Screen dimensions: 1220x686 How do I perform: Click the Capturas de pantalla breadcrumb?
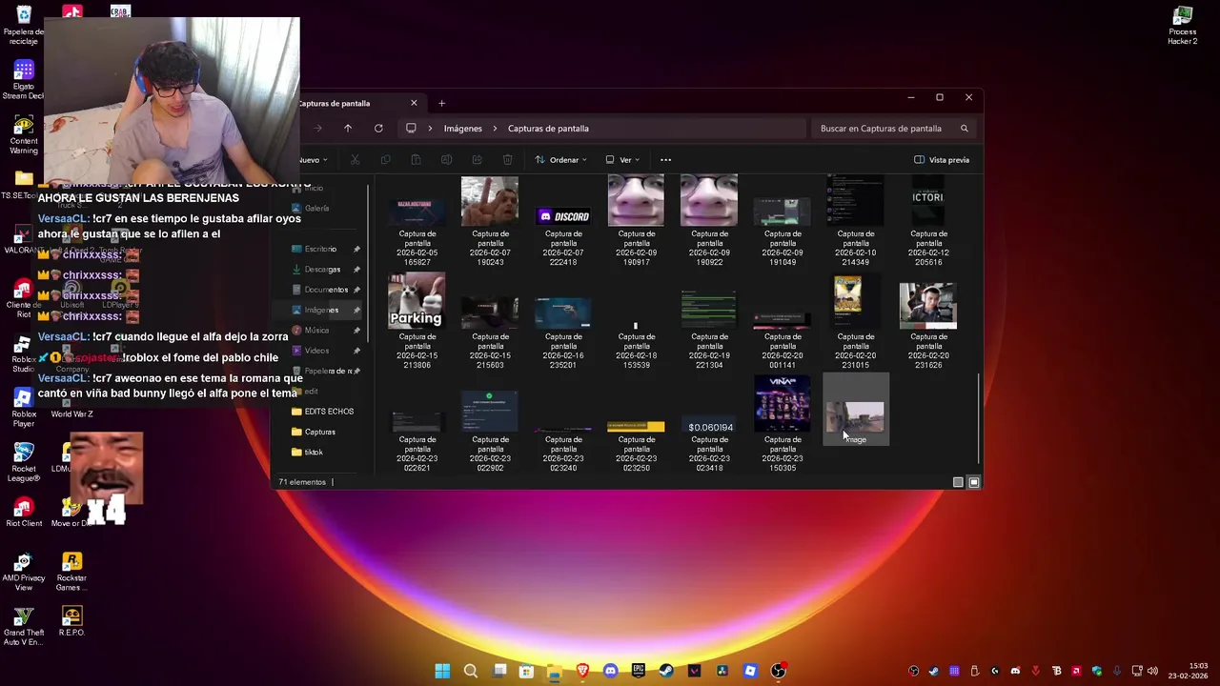tap(548, 129)
